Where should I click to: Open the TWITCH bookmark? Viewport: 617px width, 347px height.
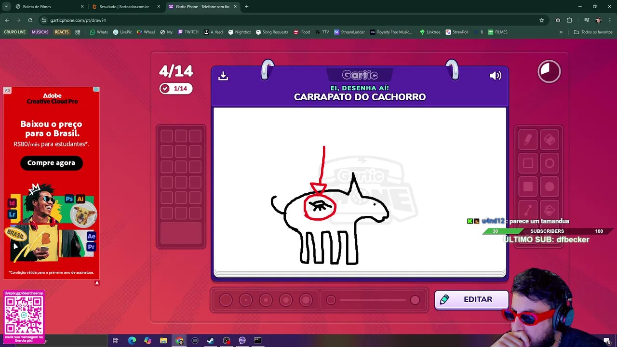click(x=188, y=32)
